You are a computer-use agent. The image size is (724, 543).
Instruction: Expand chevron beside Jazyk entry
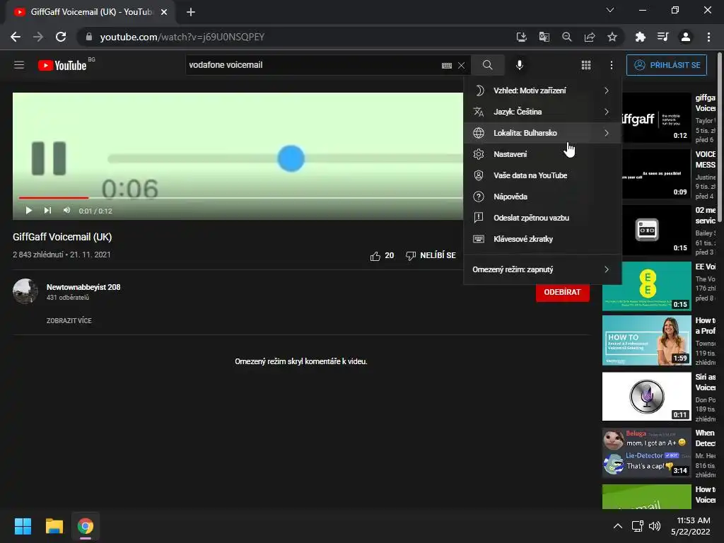pyautogui.click(x=606, y=112)
